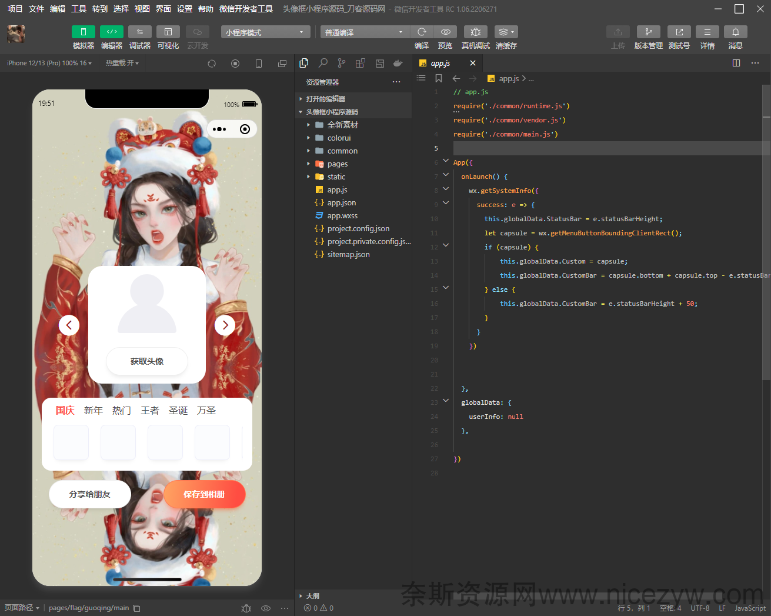Expand the colorui folder
771x616 pixels.
pyautogui.click(x=353, y=138)
